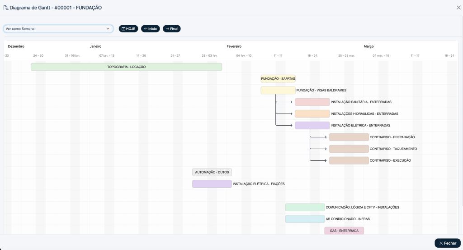This screenshot has height=250, width=463.
Task: Click the 'FUNDAÇÃO - VIGAS BALDRAMES' label
Action: pos(321,90)
